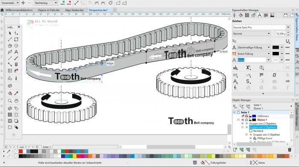Click the trash icon in Objekt-Manager

tap(290, 150)
